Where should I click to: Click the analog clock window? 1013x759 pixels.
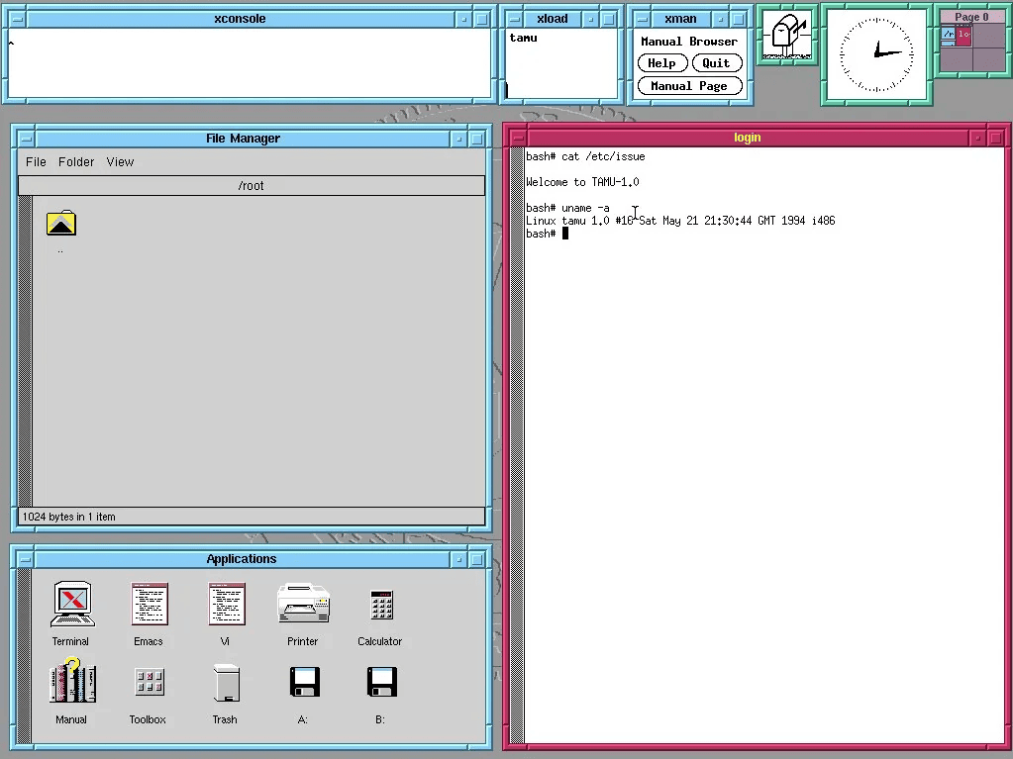[876, 54]
